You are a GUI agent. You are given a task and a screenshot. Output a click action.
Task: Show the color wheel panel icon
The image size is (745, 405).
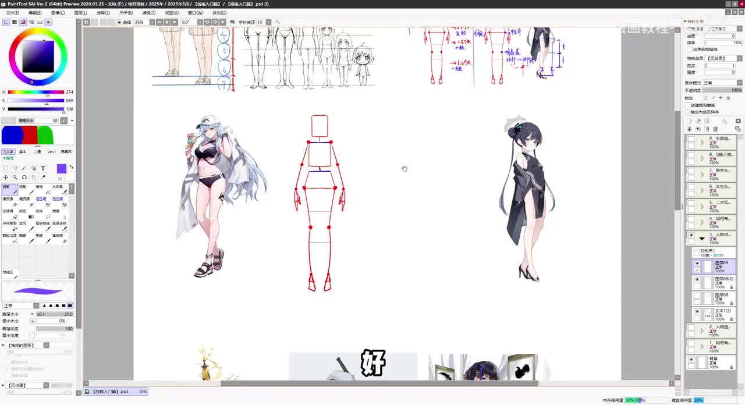[x=6, y=22]
